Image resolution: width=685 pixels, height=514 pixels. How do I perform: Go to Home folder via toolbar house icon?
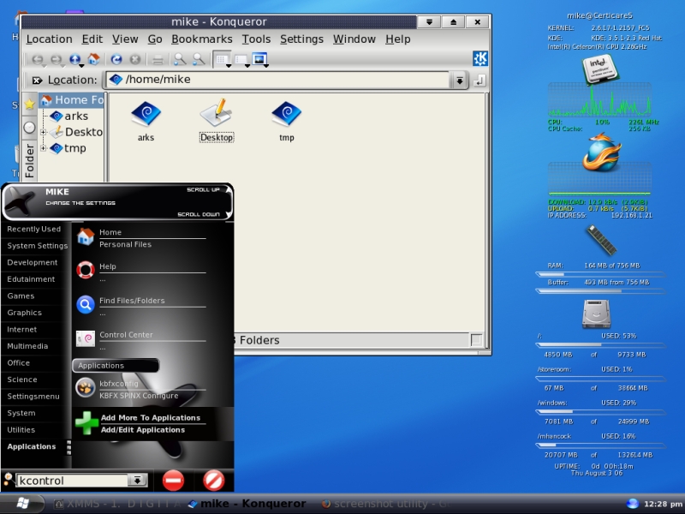tap(94, 59)
